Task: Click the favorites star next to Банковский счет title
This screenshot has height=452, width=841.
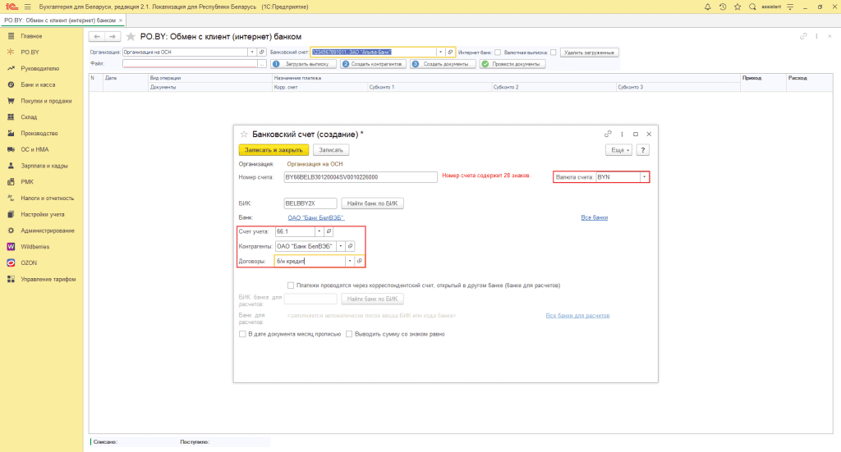Action: tap(243, 134)
